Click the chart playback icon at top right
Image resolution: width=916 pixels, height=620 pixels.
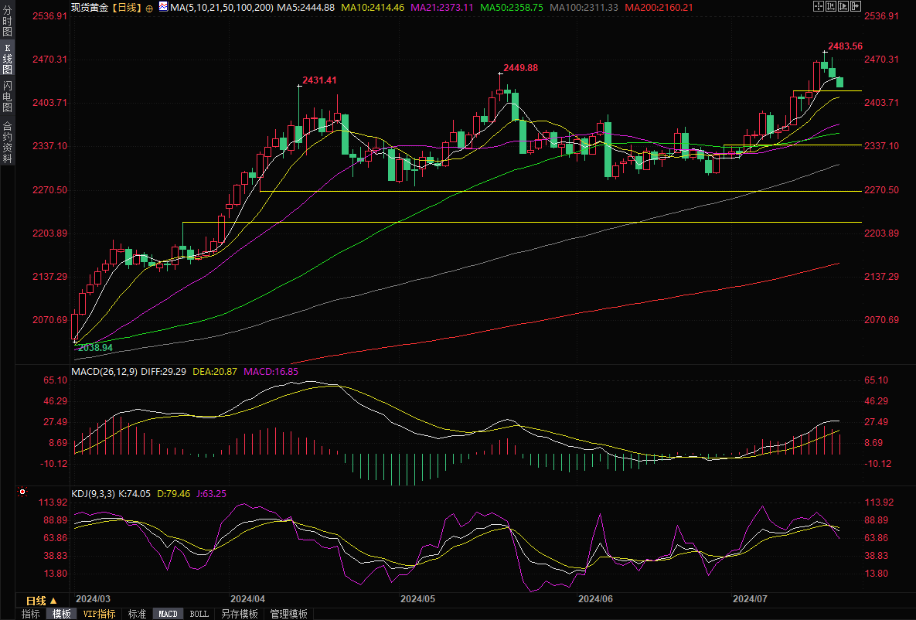[x=843, y=6]
